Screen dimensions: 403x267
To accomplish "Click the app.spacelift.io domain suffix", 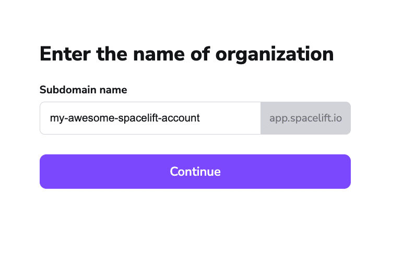I will tap(305, 118).
